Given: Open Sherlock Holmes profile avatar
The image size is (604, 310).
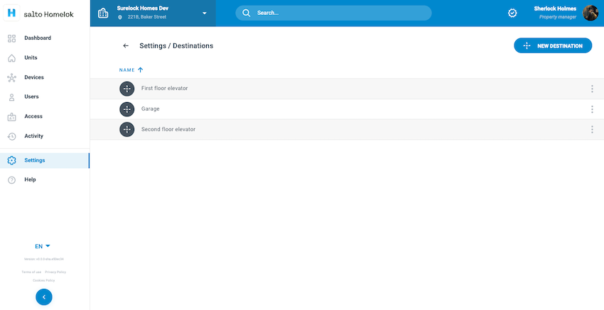Looking at the screenshot, I should [x=590, y=13].
